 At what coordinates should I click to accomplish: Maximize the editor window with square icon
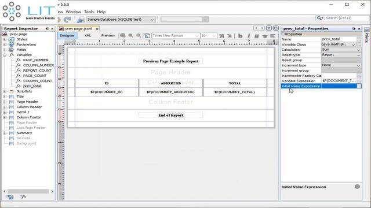276,28
